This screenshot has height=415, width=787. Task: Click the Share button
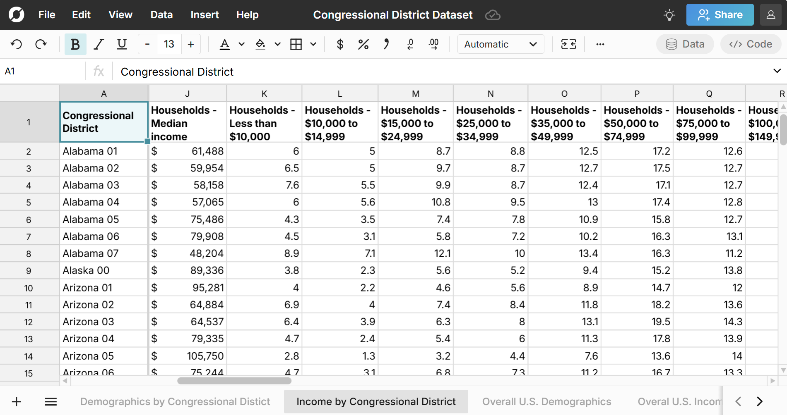click(720, 14)
